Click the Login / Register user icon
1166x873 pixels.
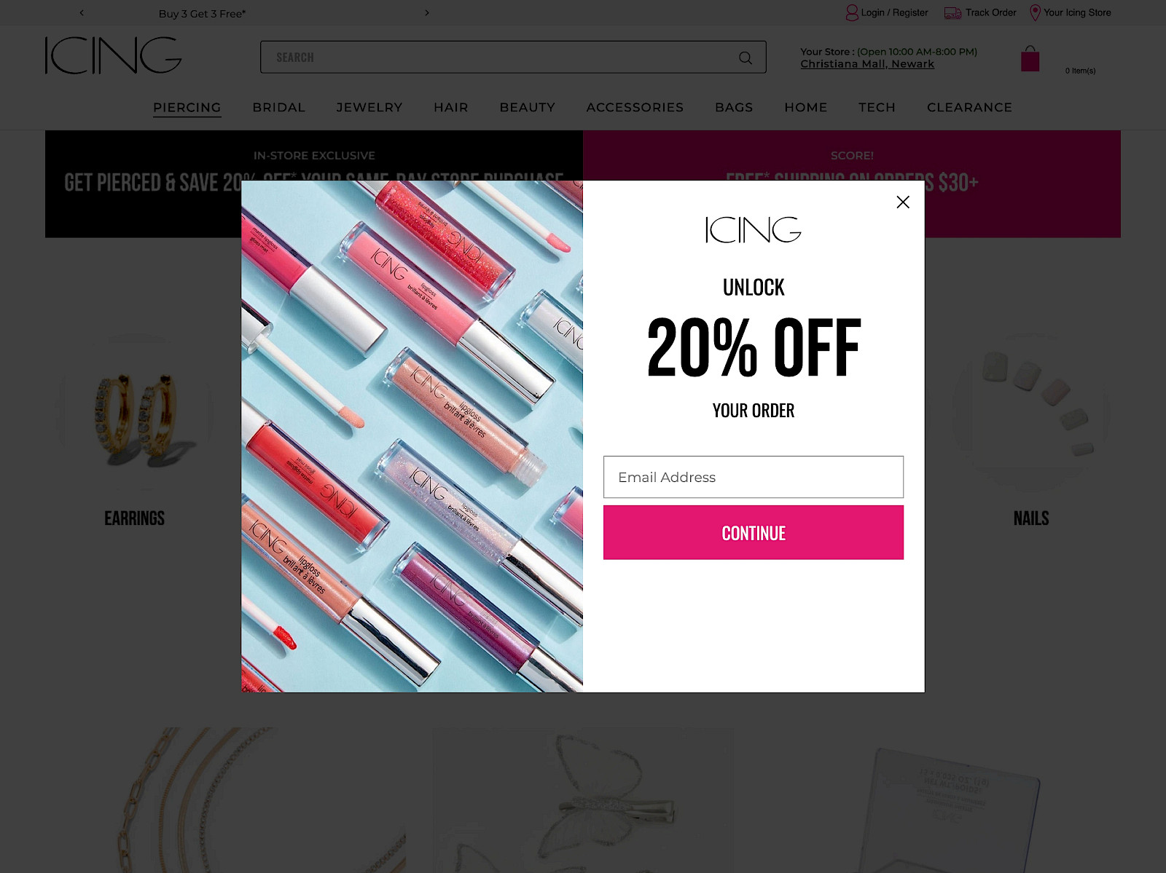[x=852, y=12]
